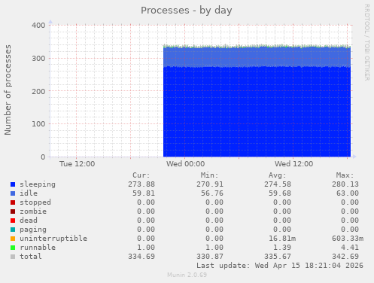The width and height of the screenshot is (374, 283).
Task: Click the 'Wed 12:00' x-axis label
Action: pyautogui.click(x=293, y=164)
